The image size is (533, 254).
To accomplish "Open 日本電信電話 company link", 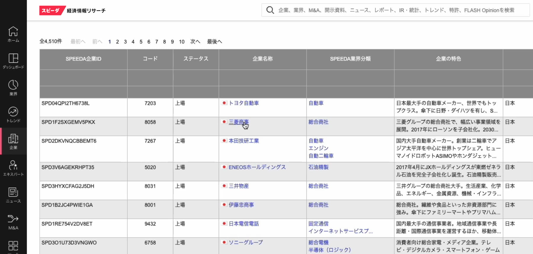I will coord(244,224).
